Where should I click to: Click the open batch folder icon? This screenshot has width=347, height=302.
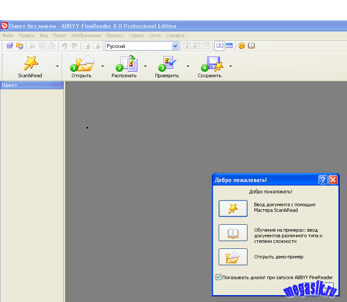point(19,46)
